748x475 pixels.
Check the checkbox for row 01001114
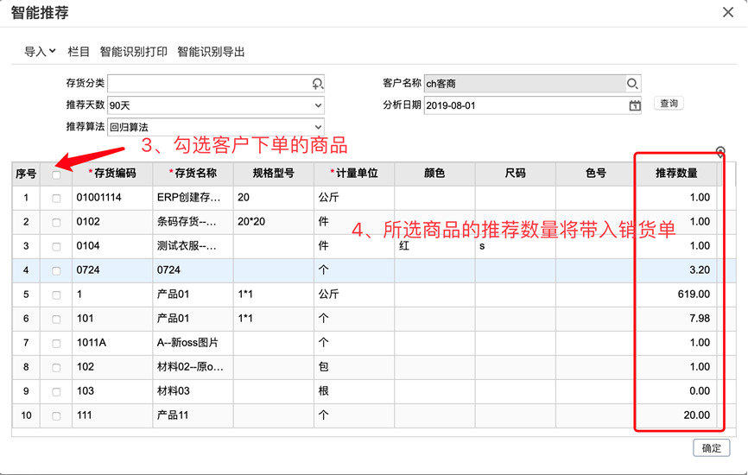[56, 199]
